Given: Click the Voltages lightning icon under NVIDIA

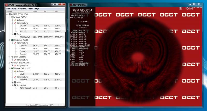Looking at the screenshot, I should [15, 71].
